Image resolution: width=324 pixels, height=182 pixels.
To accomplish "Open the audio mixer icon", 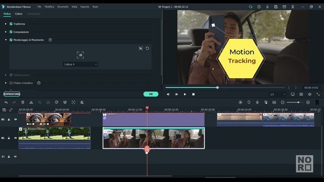I will (266, 102).
